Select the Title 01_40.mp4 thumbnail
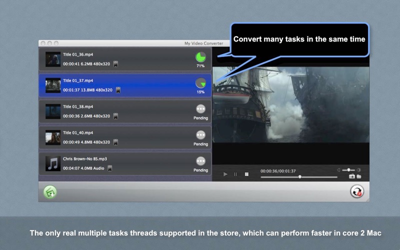The image size is (400, 250). click(x=53, y=137)
